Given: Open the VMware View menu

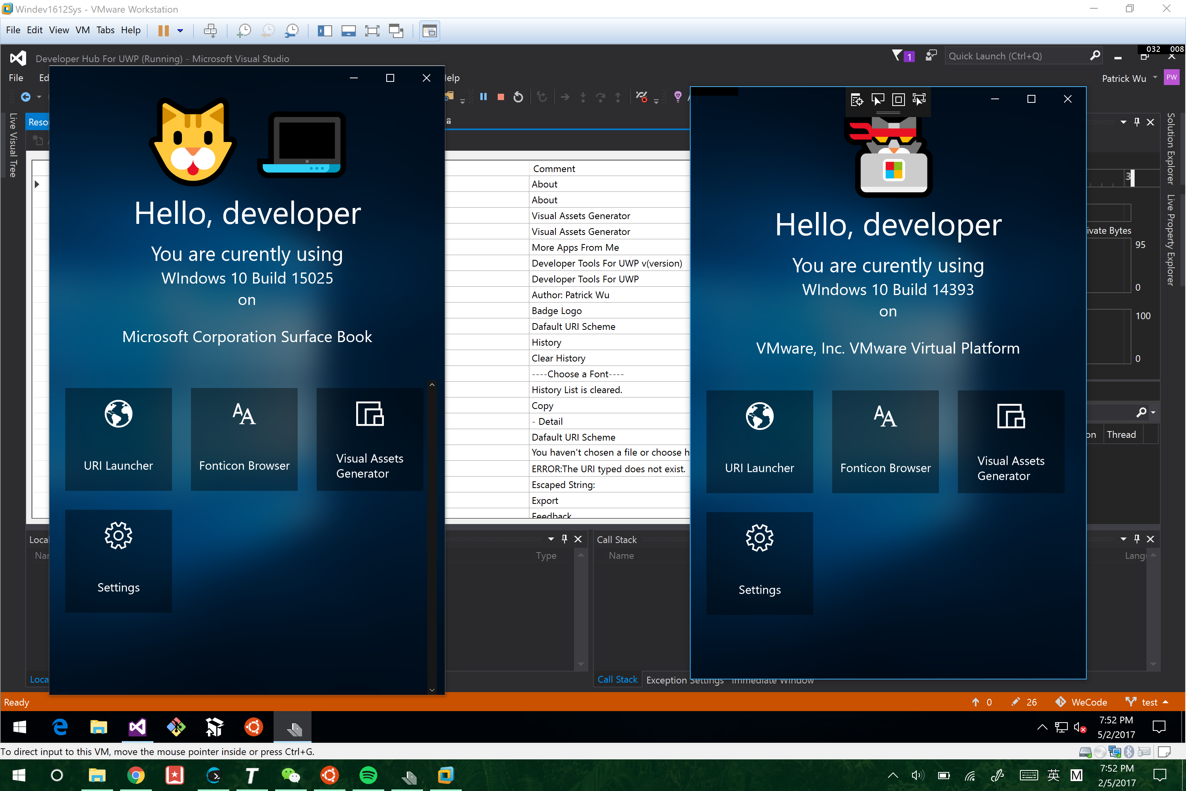Looking at the screenshot, I should [x=59, y=30].
